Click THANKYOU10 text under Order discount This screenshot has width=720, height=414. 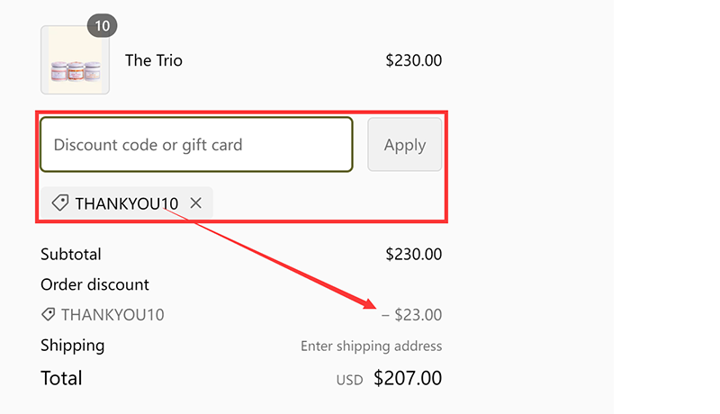[112, 315]
